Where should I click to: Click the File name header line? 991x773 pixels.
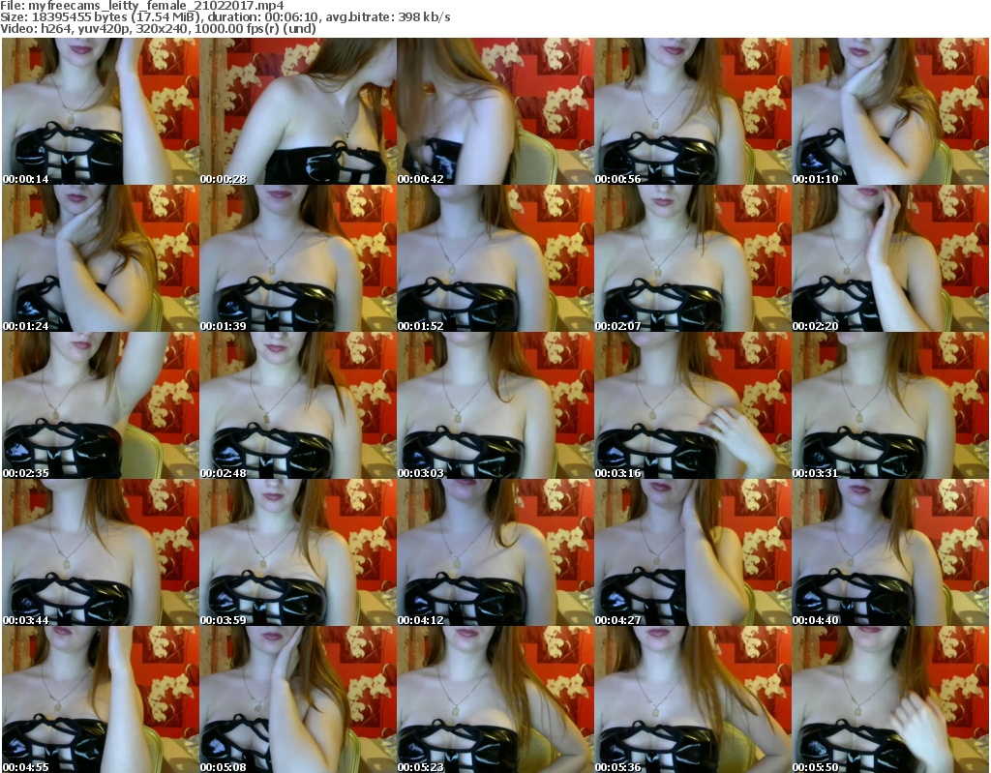(142, 6)
